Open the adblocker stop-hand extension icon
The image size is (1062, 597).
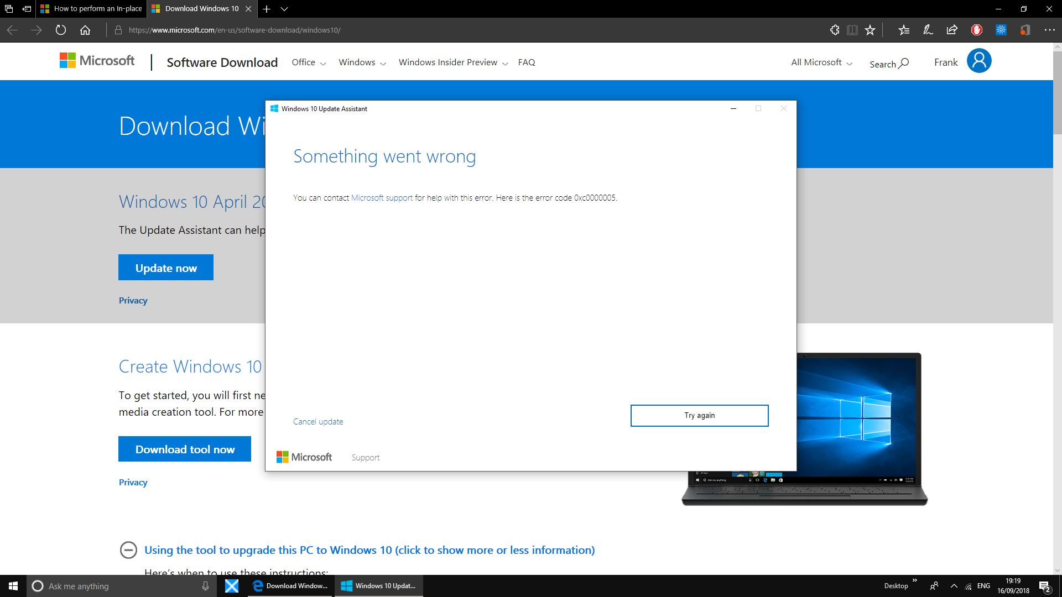click(x=976, y=30)
